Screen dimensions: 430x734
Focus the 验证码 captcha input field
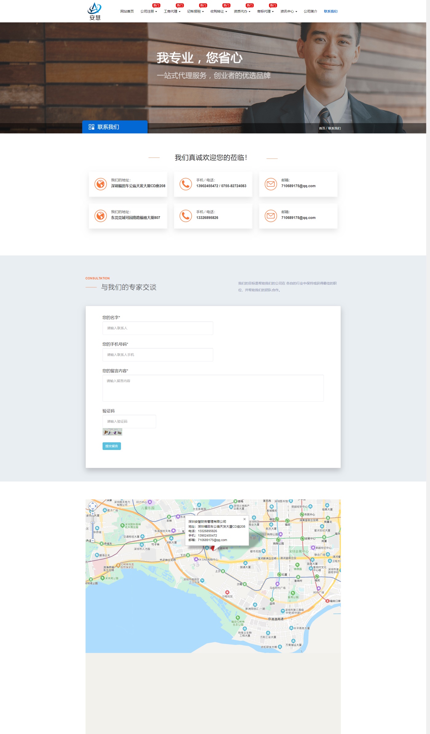[129, 421]
